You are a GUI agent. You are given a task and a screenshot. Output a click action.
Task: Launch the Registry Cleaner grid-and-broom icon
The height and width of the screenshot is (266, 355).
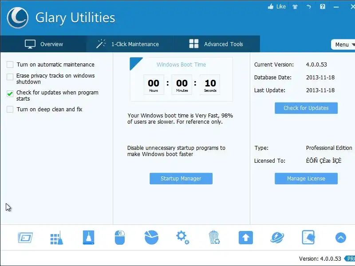(57, 238)
